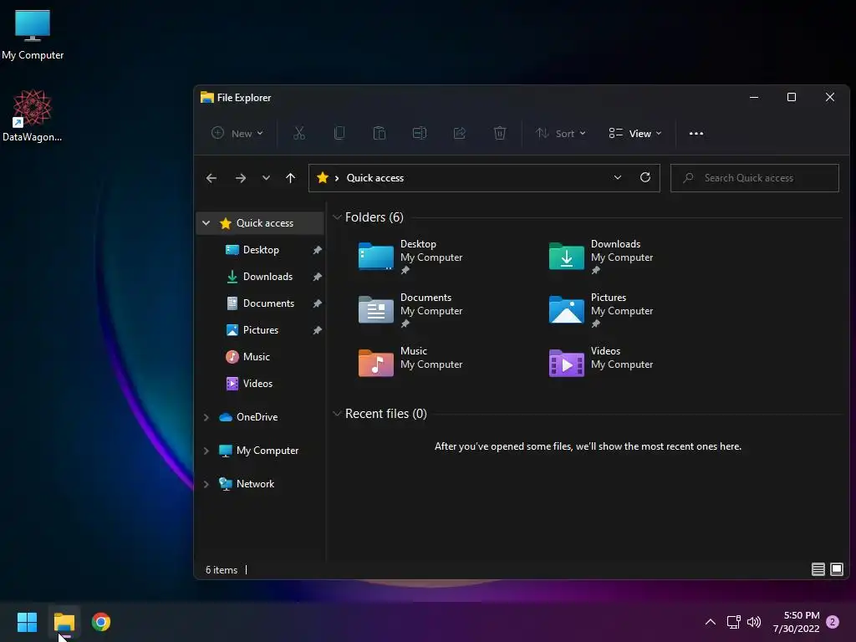Go up one level with up arrow
This screenshot has height=642, width=856.
point(290,178)
